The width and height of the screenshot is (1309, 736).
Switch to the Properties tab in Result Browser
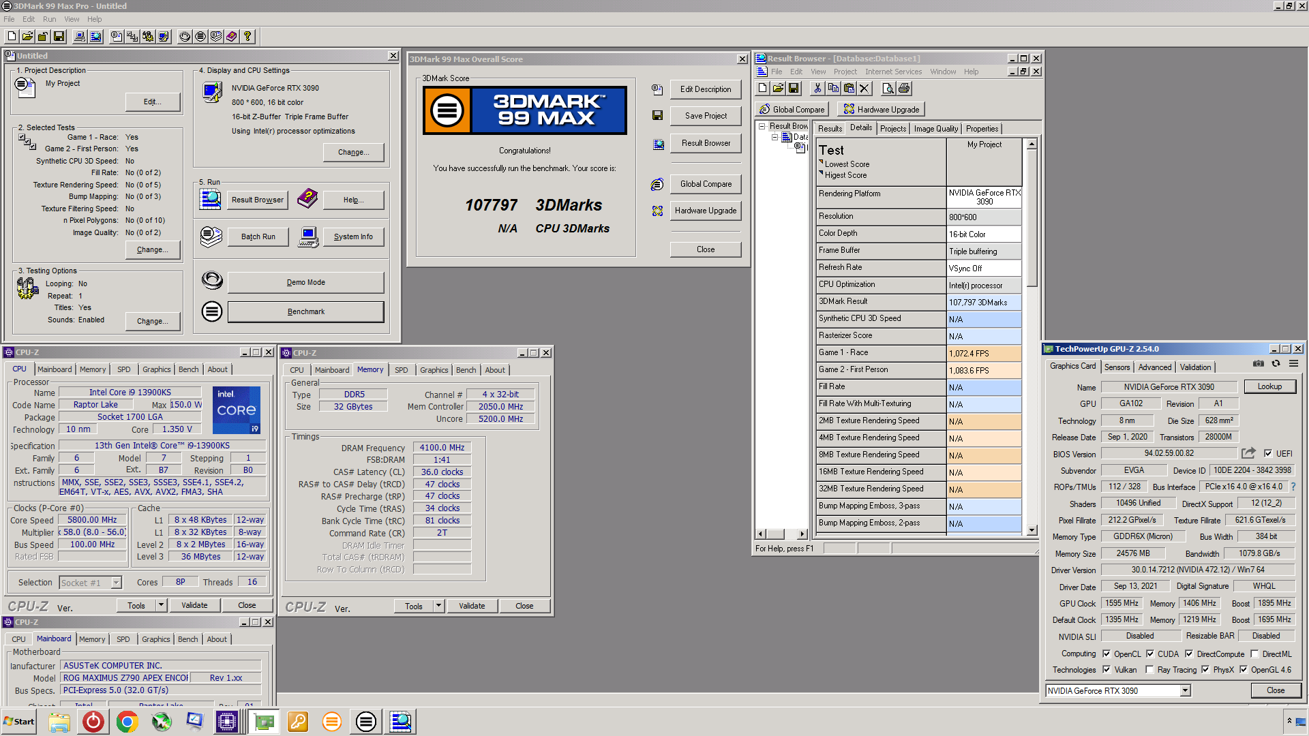(982, 128)
